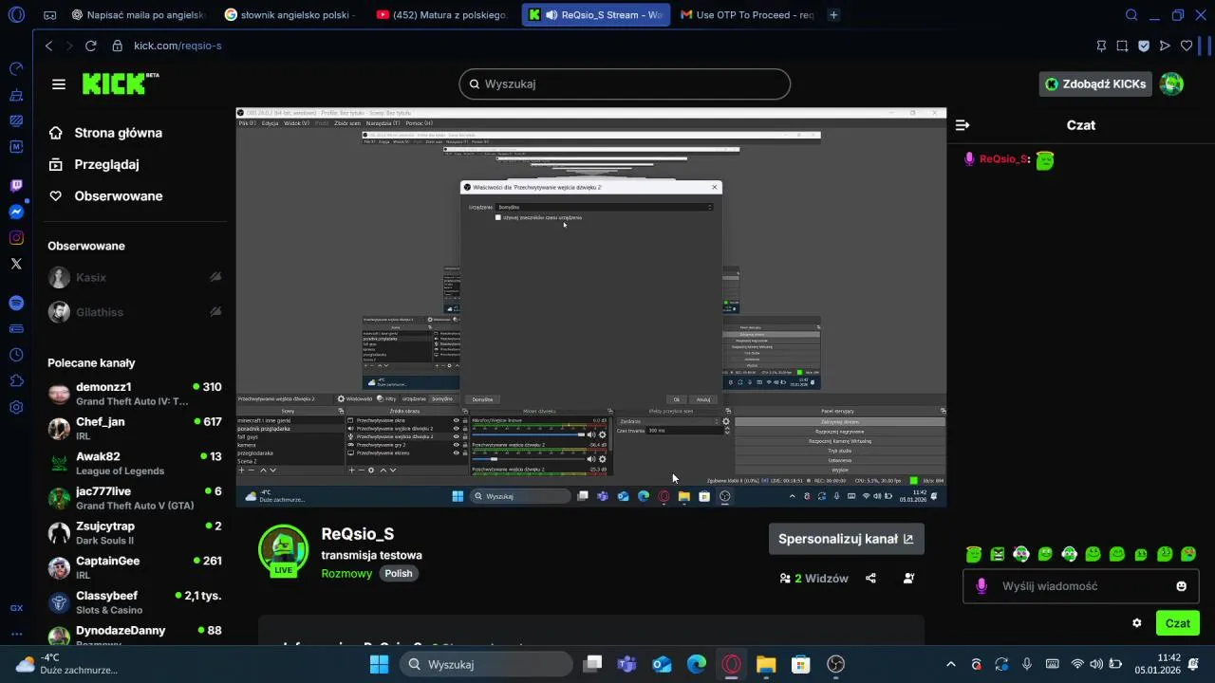
Task: Open extensions cube icon in Opera sidebar
Action: [x=16, y=380]
